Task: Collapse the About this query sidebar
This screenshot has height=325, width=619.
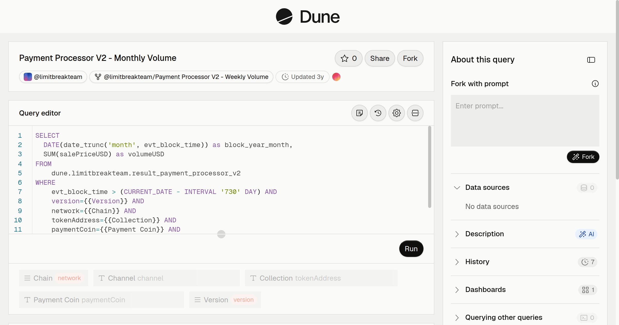Action: tap(591, 60)
